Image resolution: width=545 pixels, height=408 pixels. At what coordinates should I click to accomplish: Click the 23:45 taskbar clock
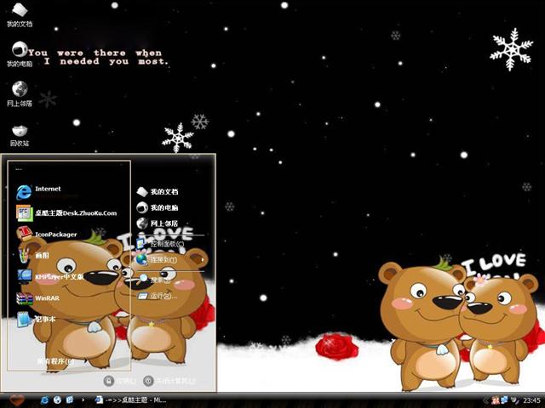(531, 400)
